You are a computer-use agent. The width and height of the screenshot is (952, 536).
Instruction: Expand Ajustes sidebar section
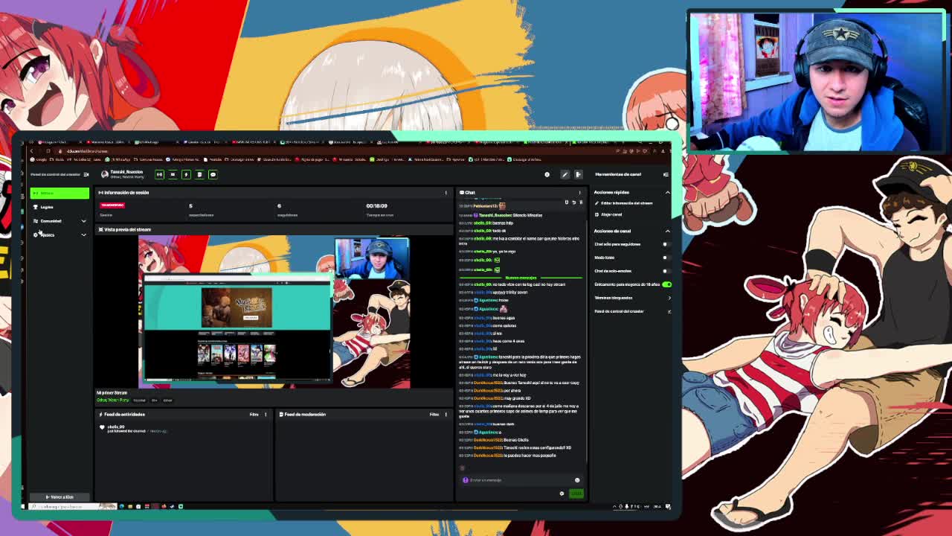(59, 234)
